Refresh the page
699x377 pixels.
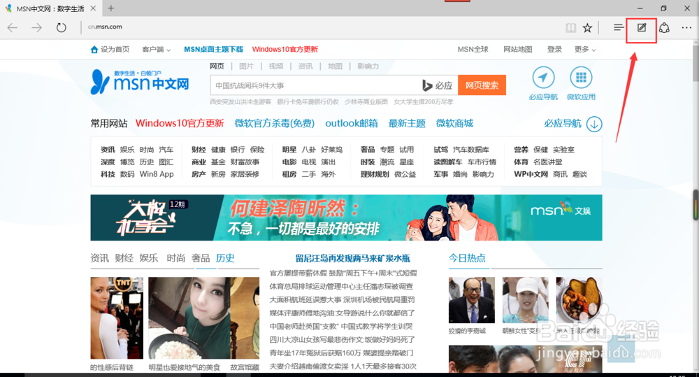click(x=61, y=28)
